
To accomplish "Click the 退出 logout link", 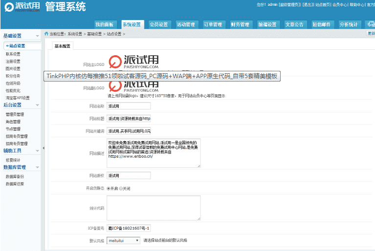I will [x=308, y=5].
